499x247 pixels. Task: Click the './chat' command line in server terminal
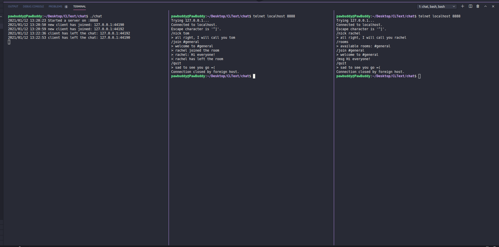coord(55,16)
